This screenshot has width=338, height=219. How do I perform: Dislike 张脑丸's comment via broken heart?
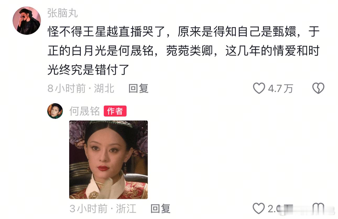pyautogui.click(x=318, y=88)
